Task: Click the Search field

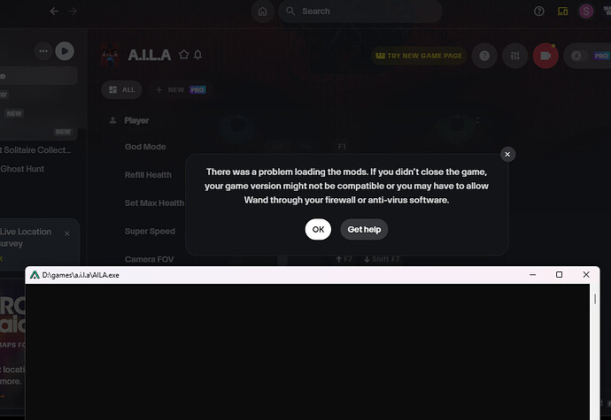Action: coord(360,11)
